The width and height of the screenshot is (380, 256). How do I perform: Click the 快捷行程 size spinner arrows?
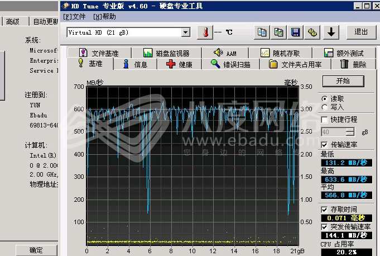(350, 132)
